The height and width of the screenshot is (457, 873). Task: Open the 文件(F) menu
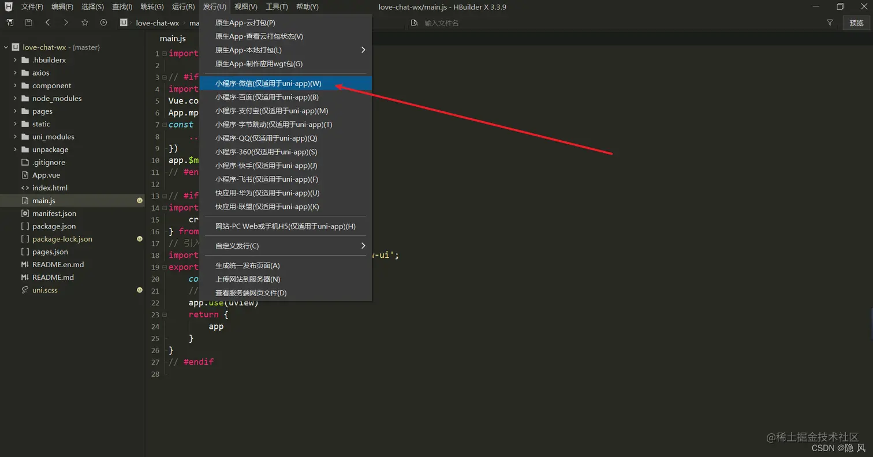point(32,7)
